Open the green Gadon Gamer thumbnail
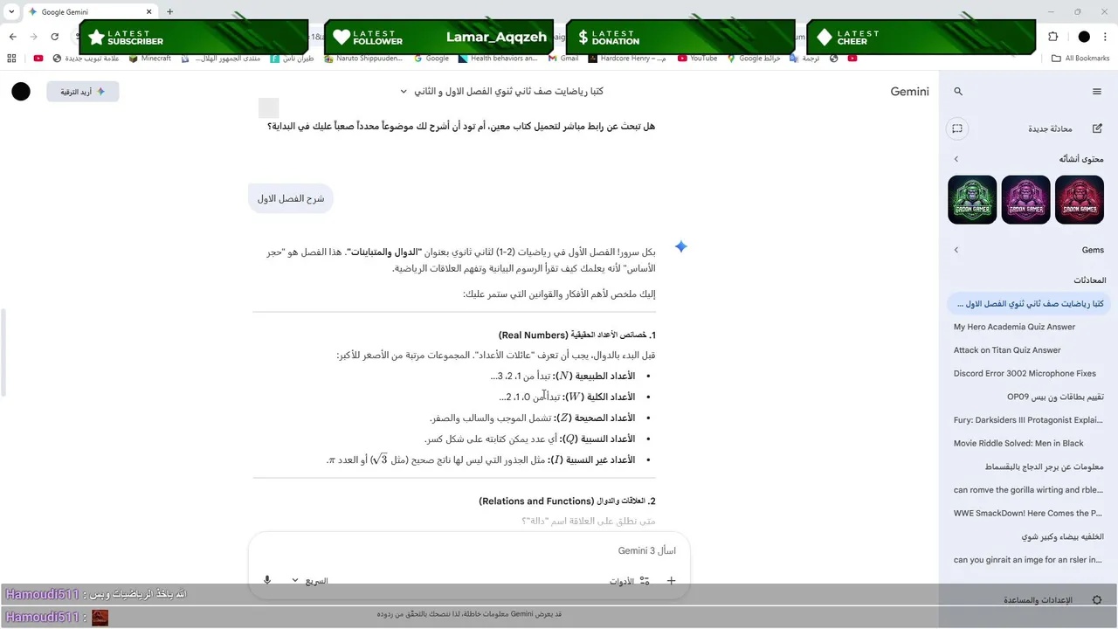This screenshot has width=1118, height=629. tap(972, 200)
